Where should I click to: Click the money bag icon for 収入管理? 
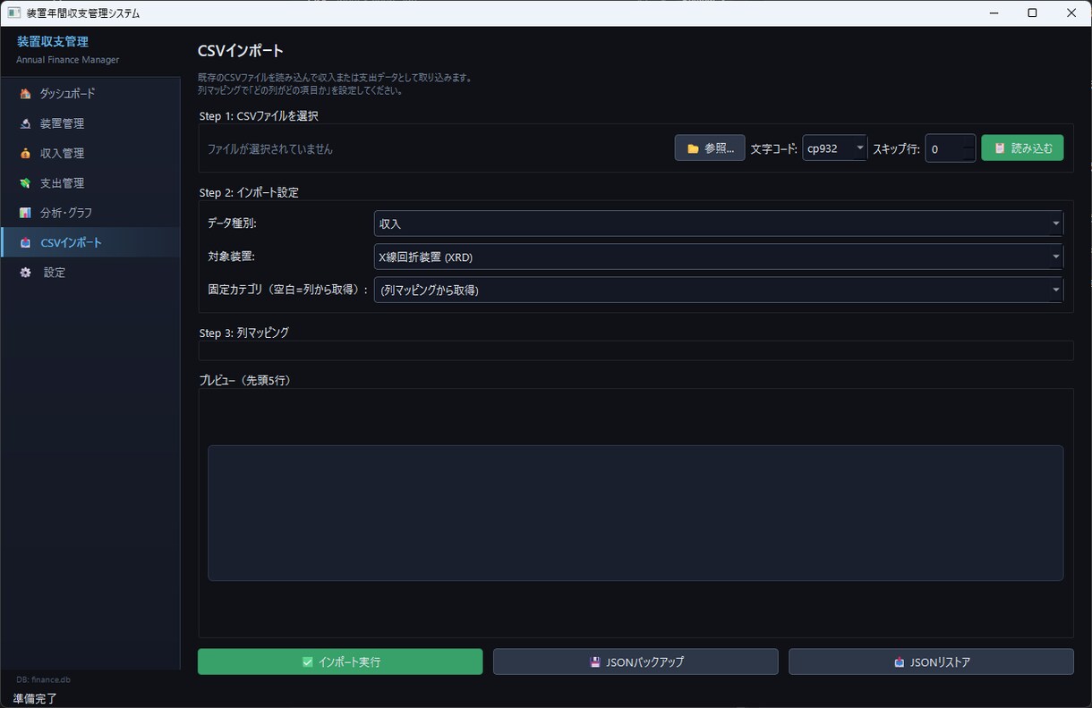pos(25,154)
